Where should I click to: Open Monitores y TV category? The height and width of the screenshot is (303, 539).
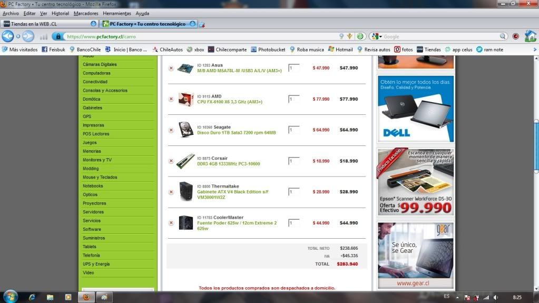click(x=97, y=160)
